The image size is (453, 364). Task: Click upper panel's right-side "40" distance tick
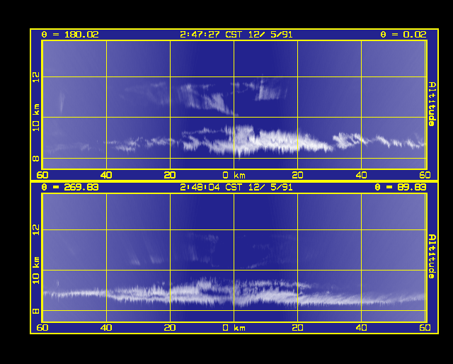[x=361, y=175]
